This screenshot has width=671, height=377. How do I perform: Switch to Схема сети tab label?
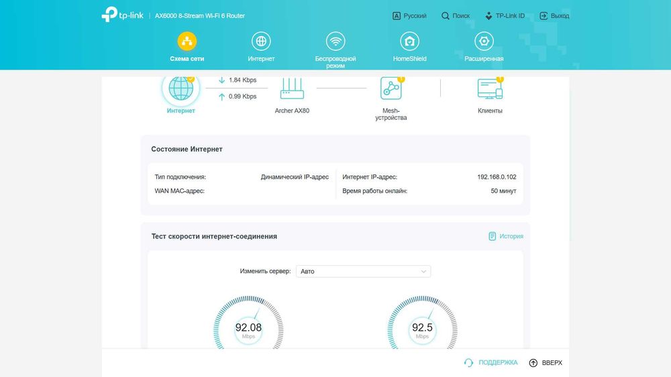pos(187,58)
